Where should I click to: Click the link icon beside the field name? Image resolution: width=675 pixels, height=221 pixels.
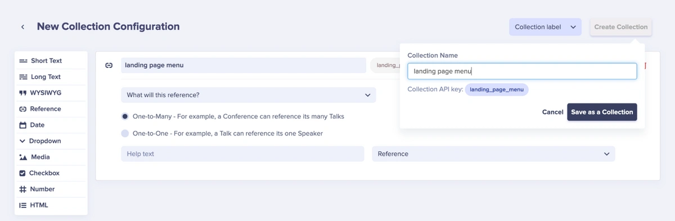point(109,65)
